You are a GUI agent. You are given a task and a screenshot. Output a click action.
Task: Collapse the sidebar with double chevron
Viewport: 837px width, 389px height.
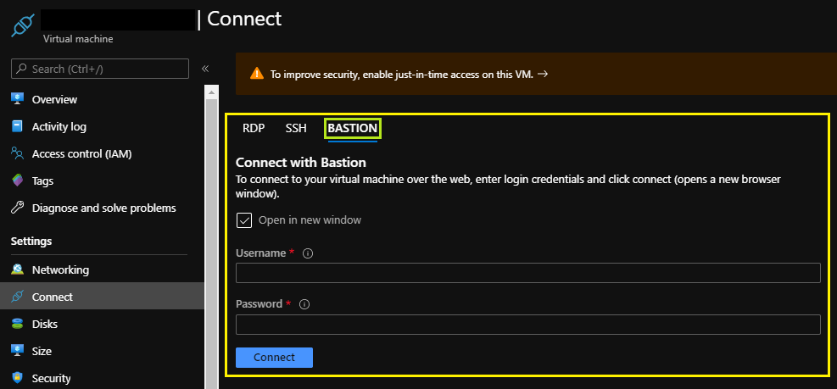click(205, 69)
